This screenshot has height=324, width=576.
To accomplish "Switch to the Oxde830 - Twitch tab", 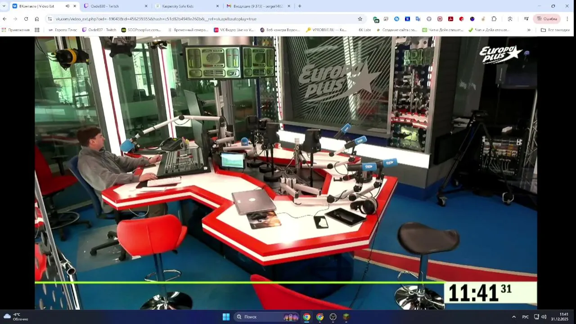I will pos(116,6).
